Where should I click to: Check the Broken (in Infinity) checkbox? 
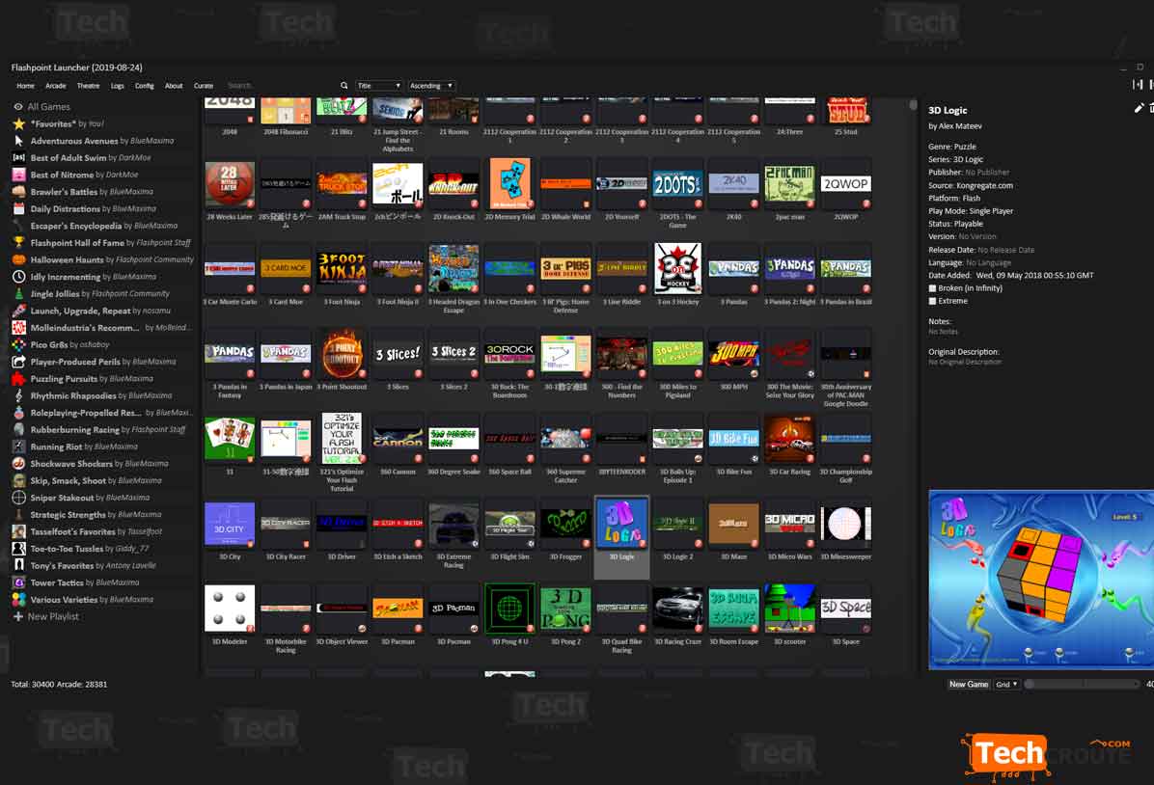click(932, 288)
